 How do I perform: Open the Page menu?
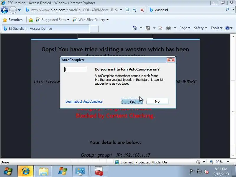(x=185, y=28)
